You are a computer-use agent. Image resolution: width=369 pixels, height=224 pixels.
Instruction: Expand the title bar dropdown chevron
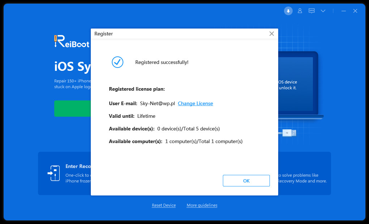pyautogui.click(x=323, y=11)
